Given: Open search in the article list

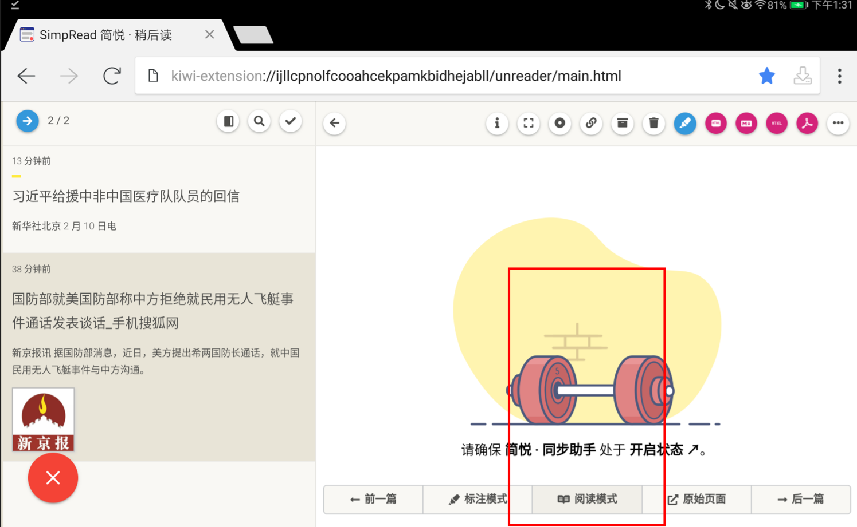Looking at the screenshot, I should click(x=259, y=121).
